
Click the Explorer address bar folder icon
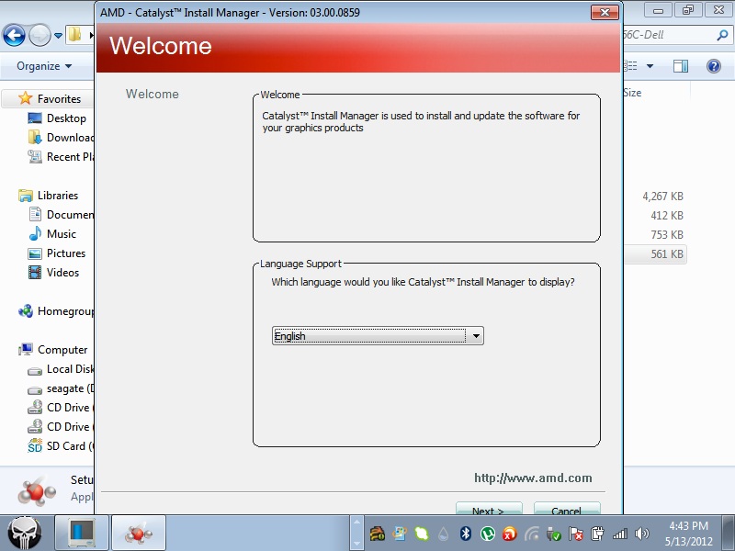74,35
